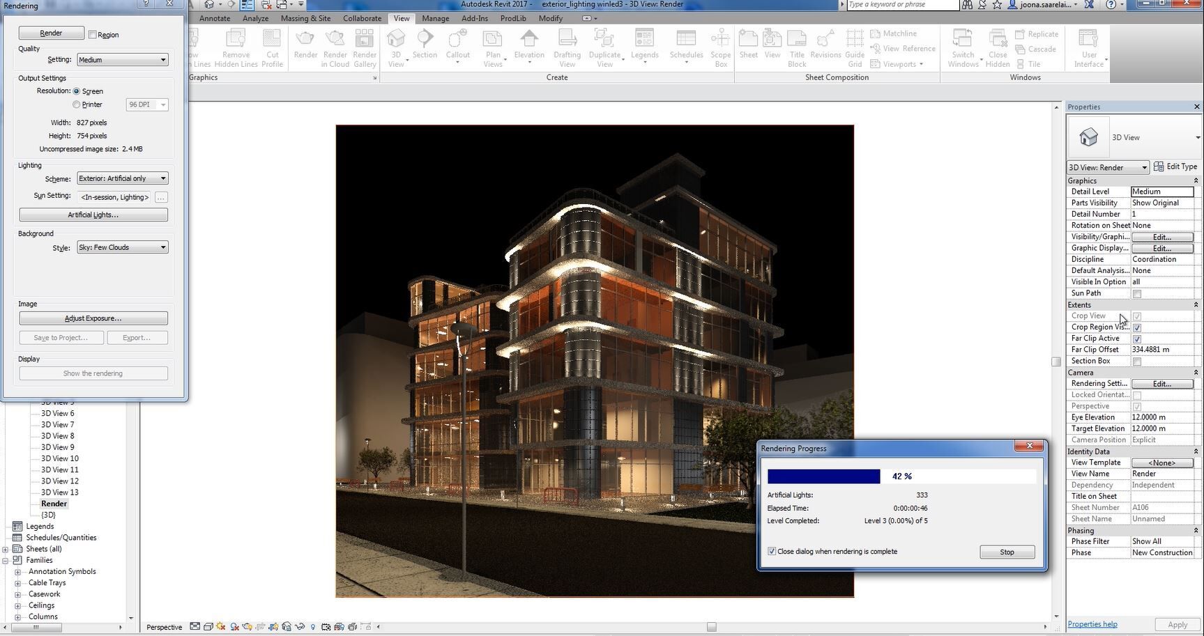Switch to the Manage ribbon tab
This screenshot has height=636, width=1204.
[435, 18]
